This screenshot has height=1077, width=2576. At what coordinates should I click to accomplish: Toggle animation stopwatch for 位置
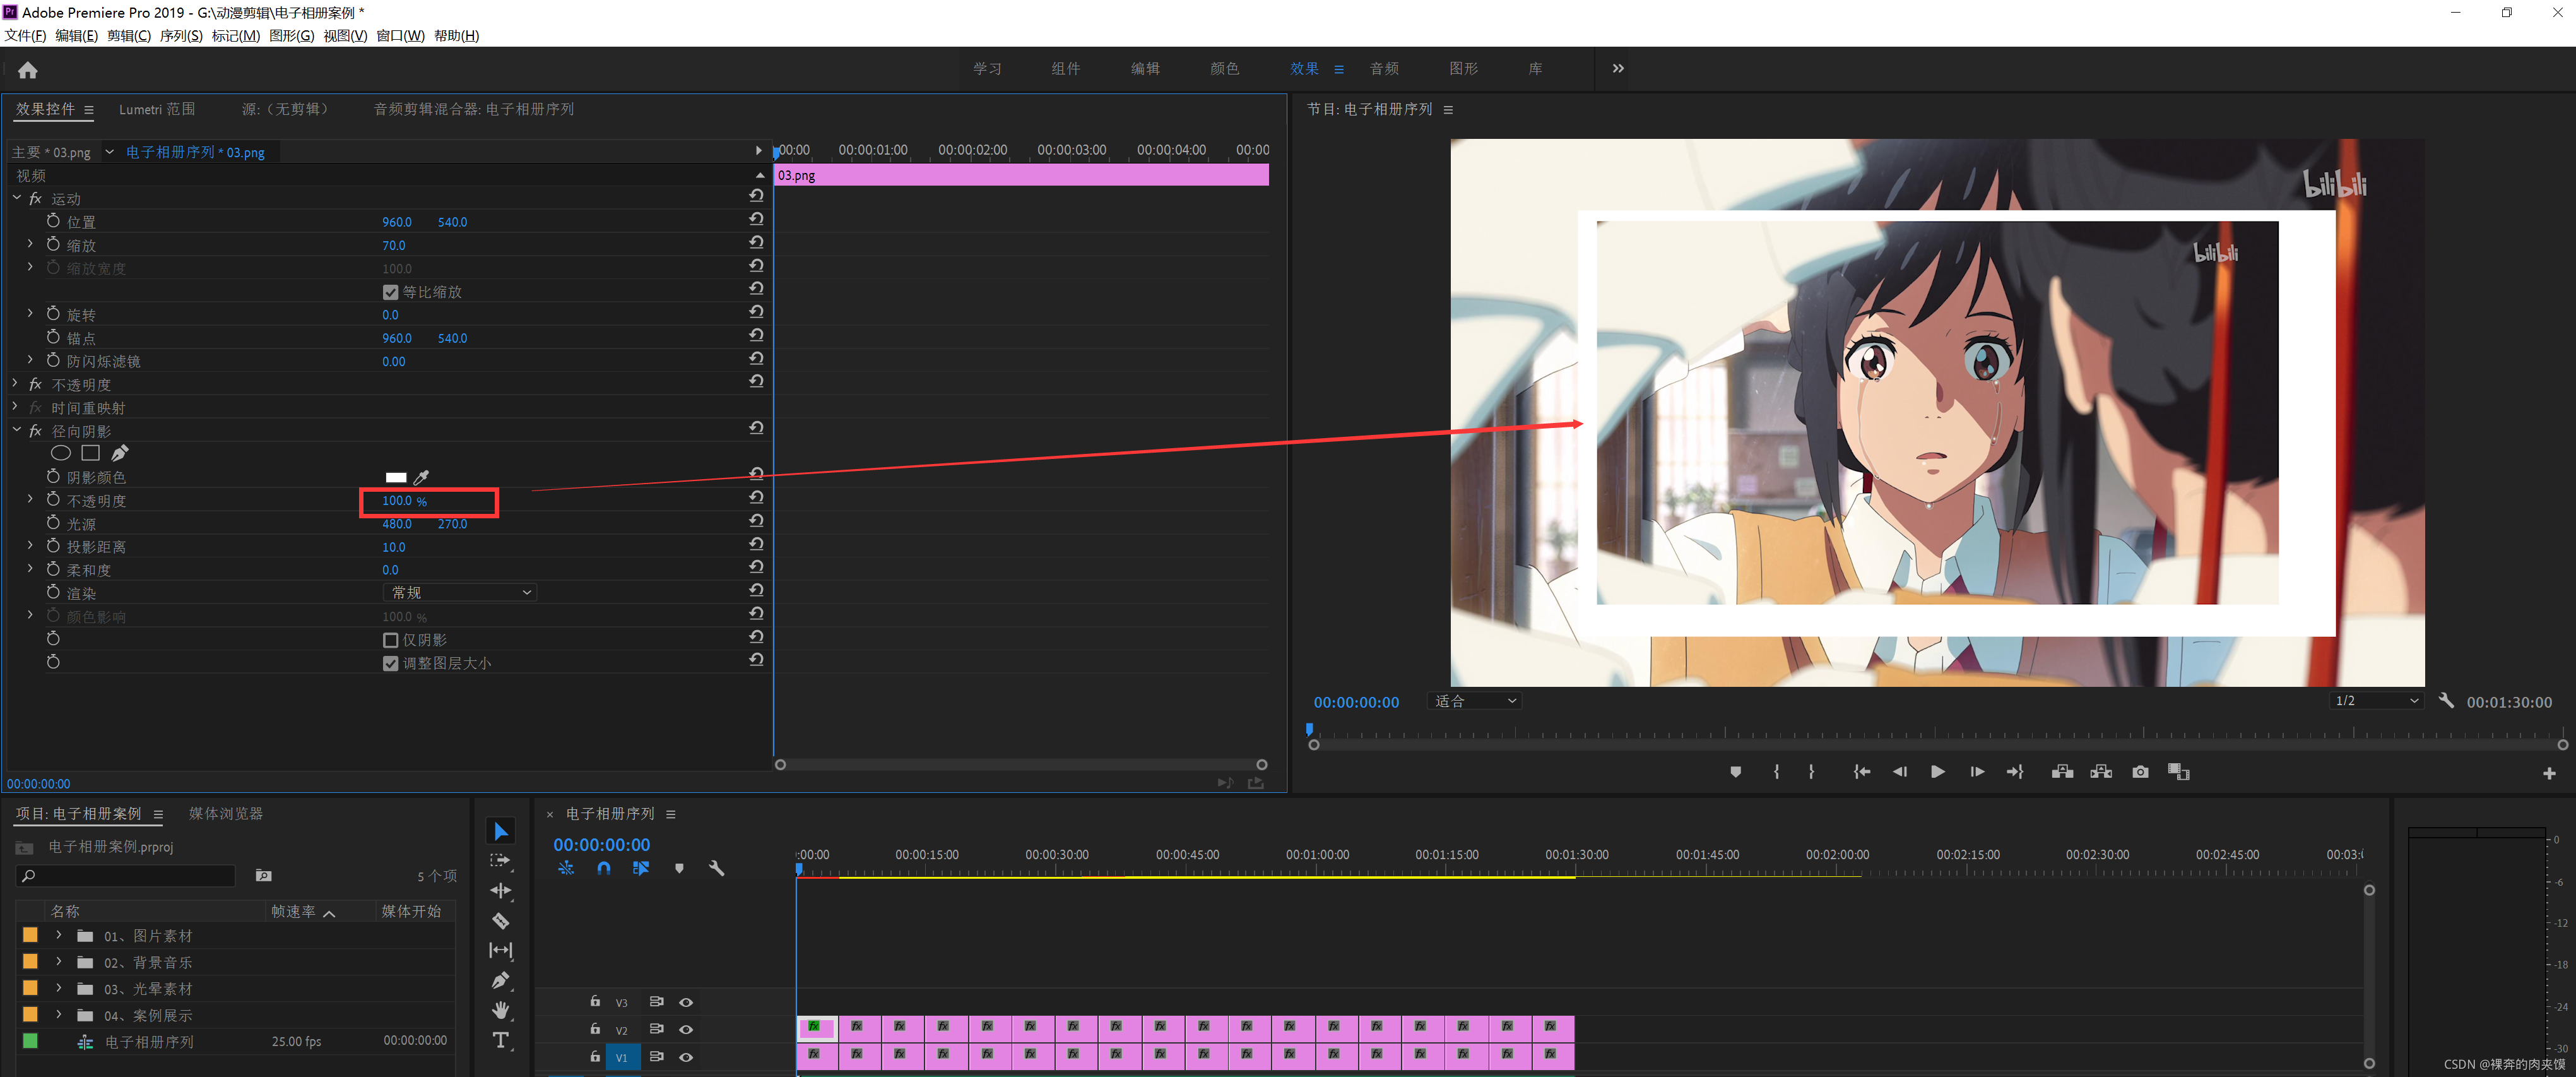coord(53,221)
